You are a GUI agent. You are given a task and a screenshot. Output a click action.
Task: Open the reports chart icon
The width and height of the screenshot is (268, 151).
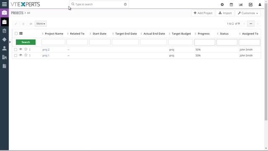241,5
